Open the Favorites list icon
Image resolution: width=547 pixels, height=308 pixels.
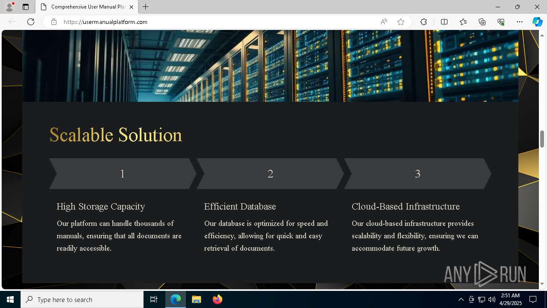[x=463, y=22]
